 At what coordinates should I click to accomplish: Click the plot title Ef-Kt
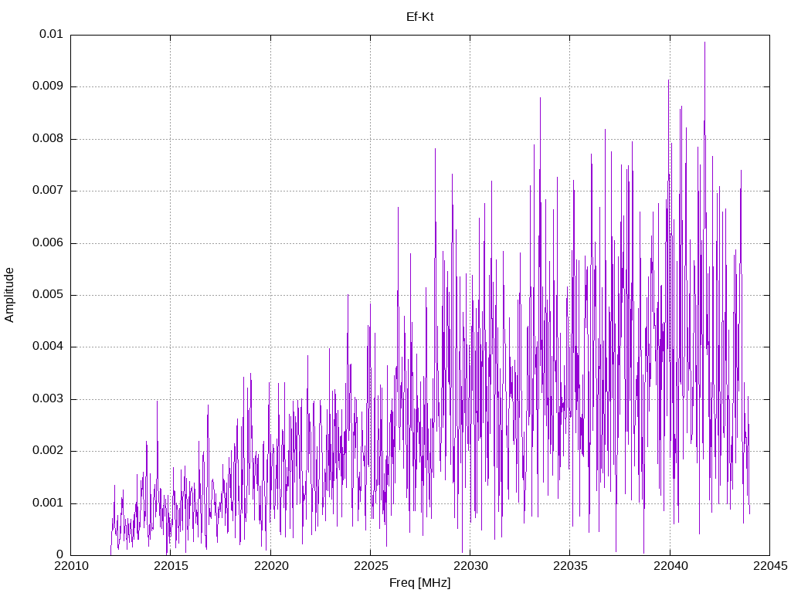[x=419, y=17]
